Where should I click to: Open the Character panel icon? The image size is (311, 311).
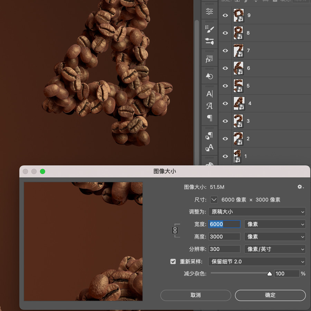click(x=209, y=94)
